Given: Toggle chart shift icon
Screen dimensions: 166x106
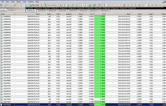Looking at the screenshot, I should pos(85,5).
